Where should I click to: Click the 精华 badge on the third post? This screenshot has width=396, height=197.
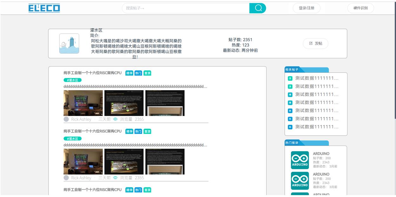(129, 190)
